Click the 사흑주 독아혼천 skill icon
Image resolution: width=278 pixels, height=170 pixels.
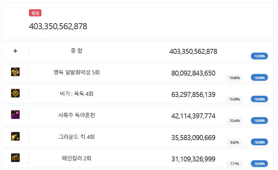click(x=15, y=115)
